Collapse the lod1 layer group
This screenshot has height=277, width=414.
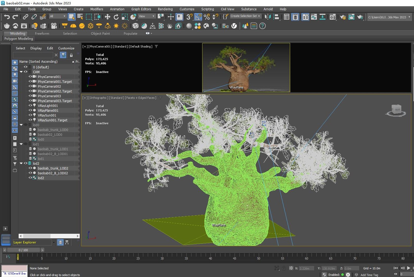(x=21, y=144)
